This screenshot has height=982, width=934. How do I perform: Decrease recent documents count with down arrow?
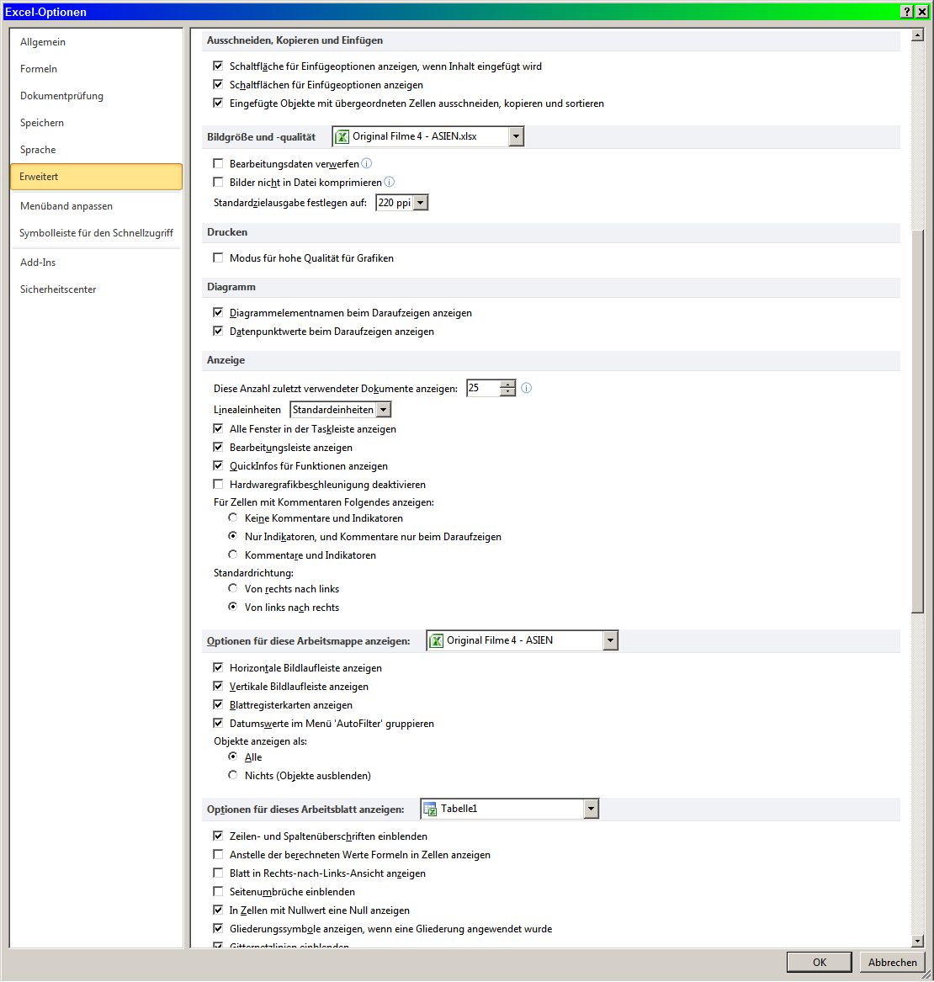tap(507, 392)
